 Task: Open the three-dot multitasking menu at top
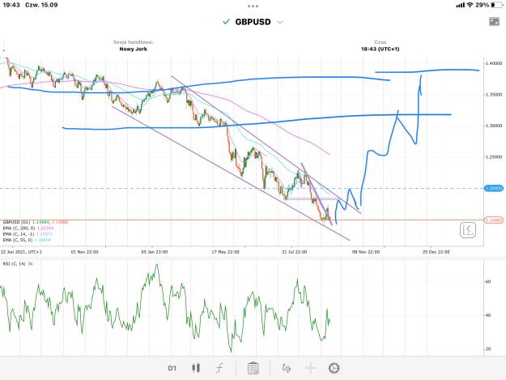[x=253, y=6]
